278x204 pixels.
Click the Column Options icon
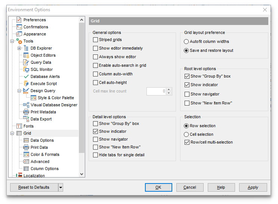point(26,169)
